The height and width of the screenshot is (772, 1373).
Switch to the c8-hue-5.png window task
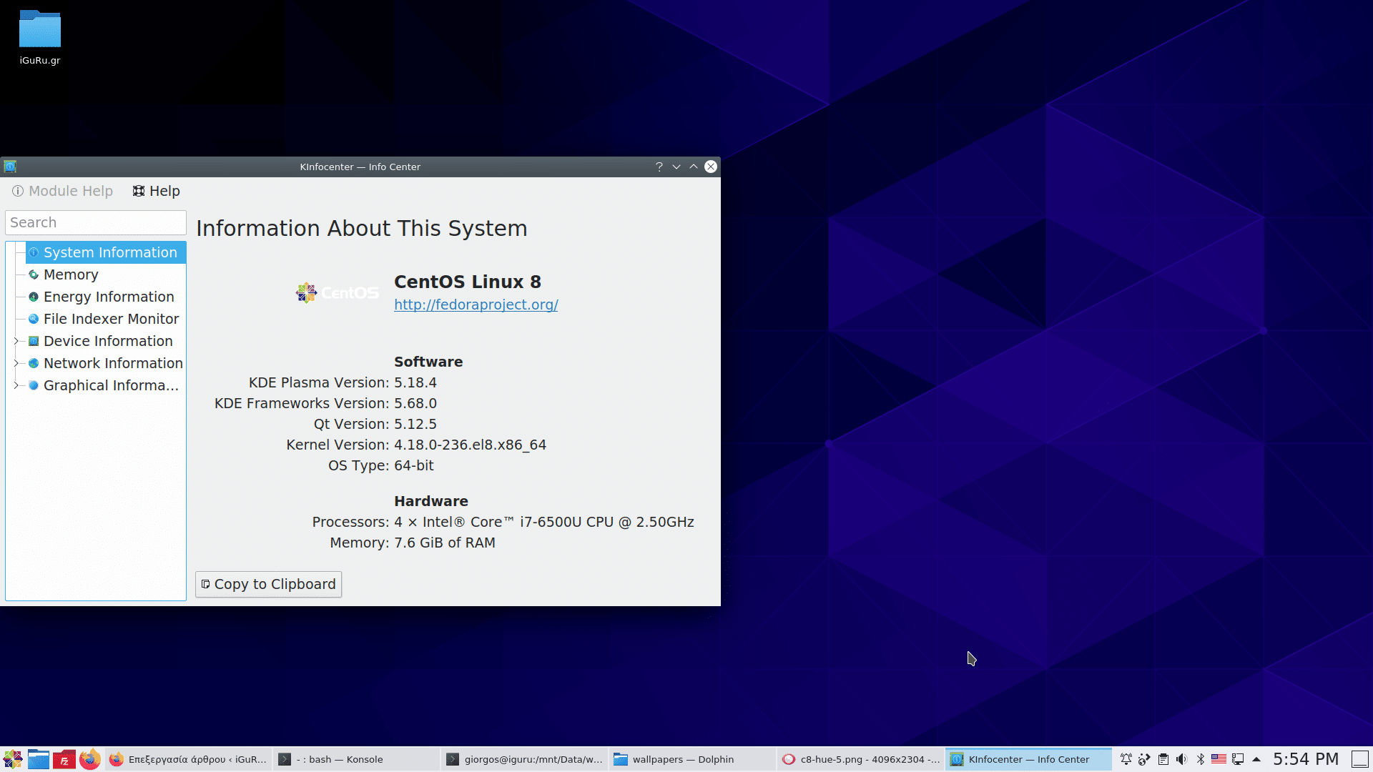860,759
